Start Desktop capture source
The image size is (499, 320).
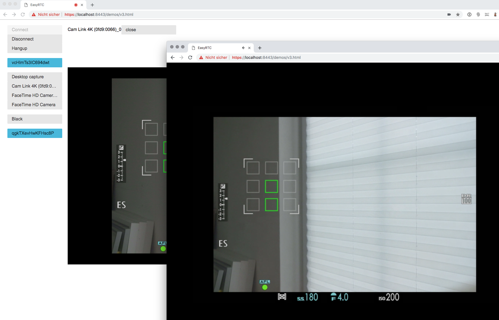[x=35, y=77]
